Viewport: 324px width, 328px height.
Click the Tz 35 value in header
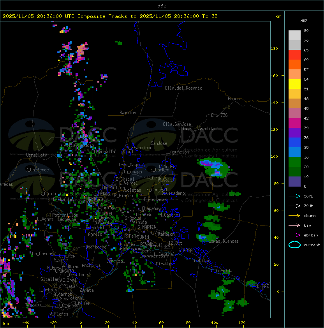pyautogui.click(x=210, y=16)
